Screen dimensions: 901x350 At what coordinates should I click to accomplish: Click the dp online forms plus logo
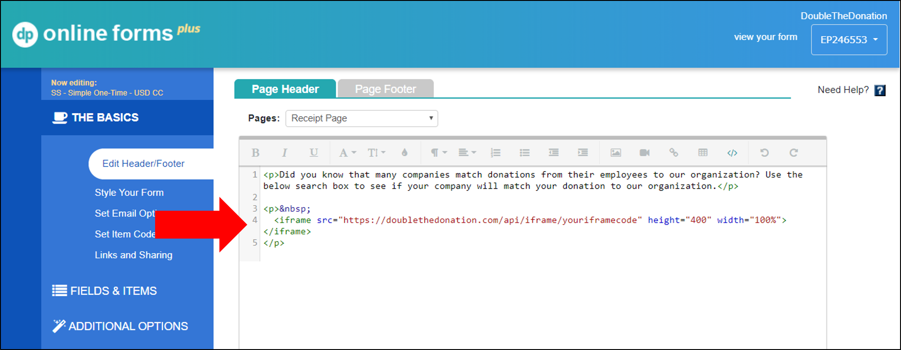(x=106, y=34)
